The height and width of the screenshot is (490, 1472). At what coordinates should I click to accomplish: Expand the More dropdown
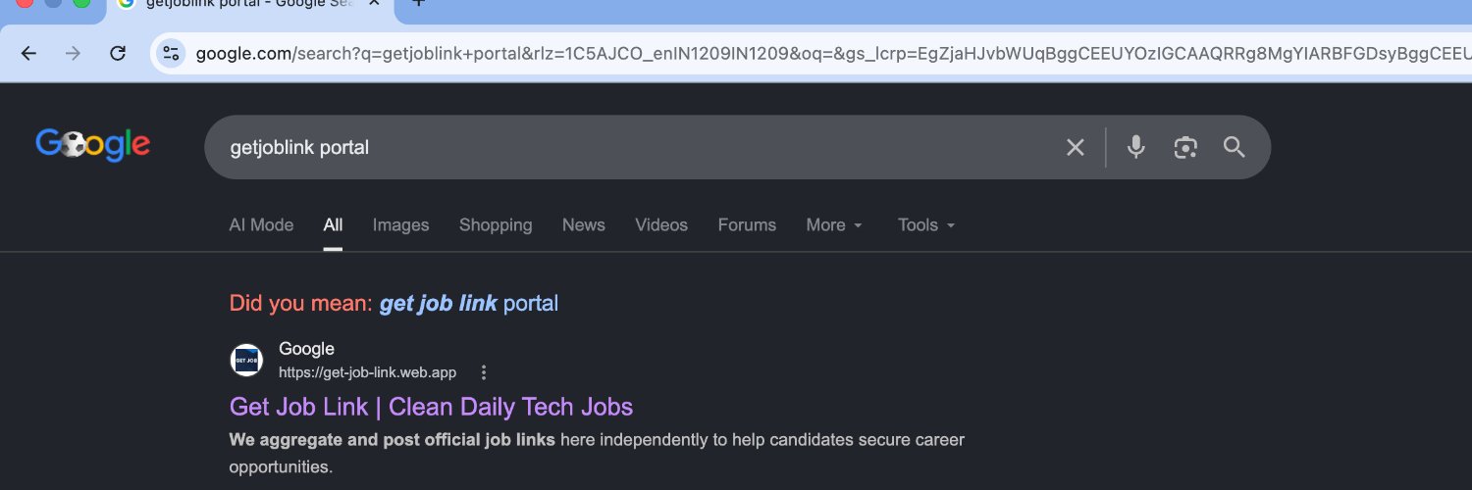point(834,225)
